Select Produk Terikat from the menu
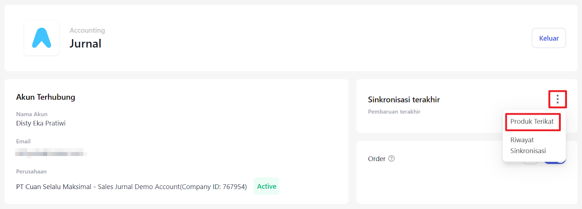The width and height of the screenshot is (582, 209). pos(532,121)
